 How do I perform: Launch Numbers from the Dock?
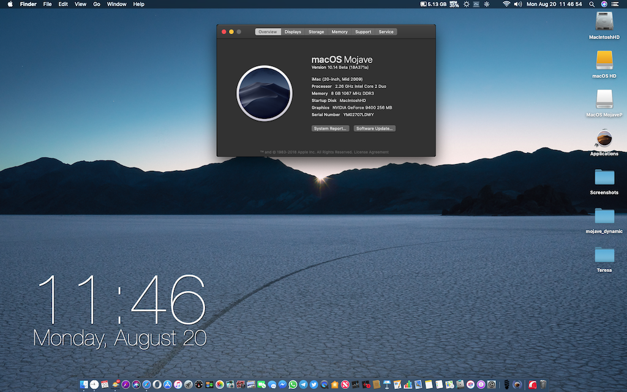(x=408, y=385)
